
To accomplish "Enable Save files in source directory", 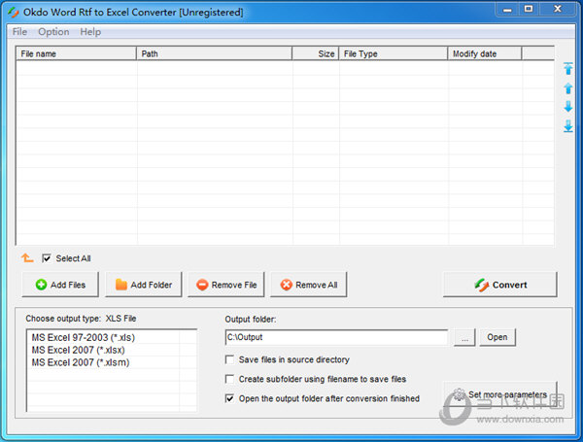I will click(x=229, y=359).
